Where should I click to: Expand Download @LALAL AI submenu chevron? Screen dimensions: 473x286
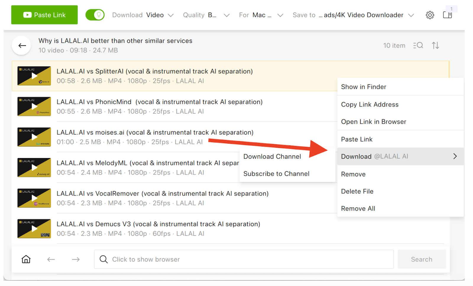pos(455,156)
